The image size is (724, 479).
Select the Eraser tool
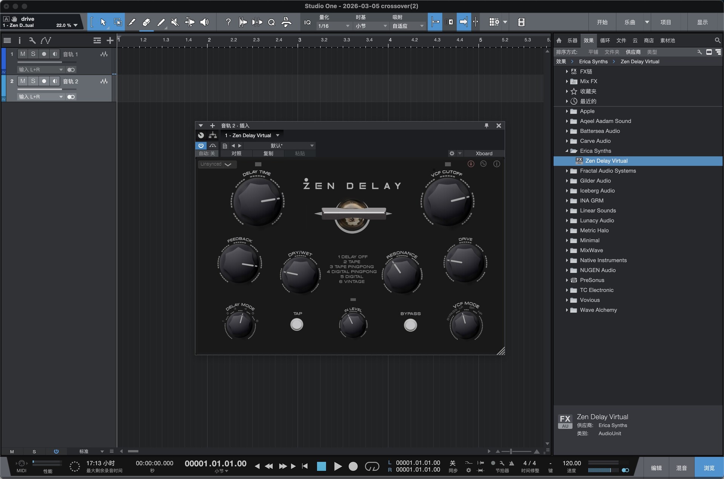(x=146, y=22)
